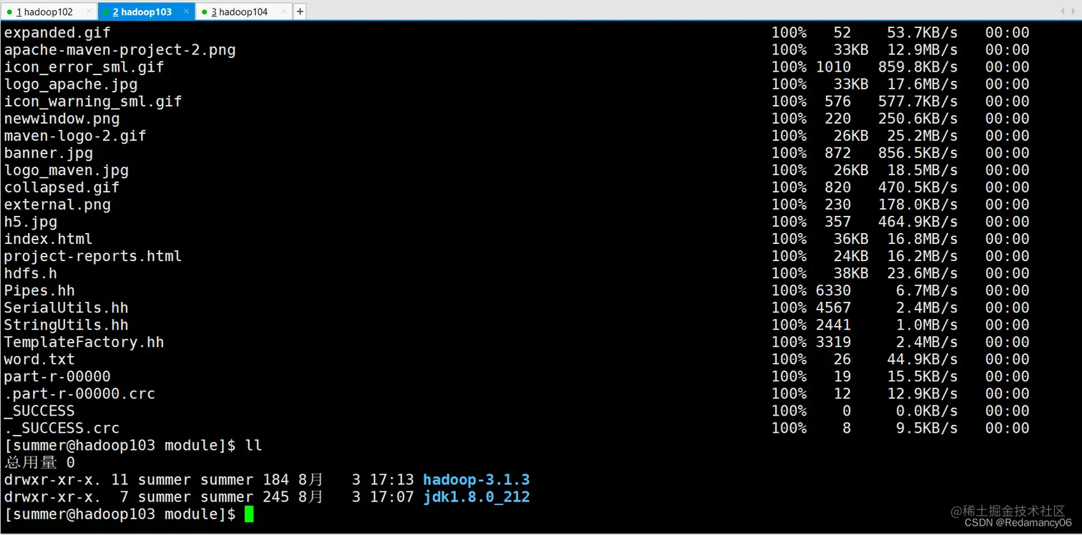Select the StringUtils.hh file name

(x=67, y=324)
